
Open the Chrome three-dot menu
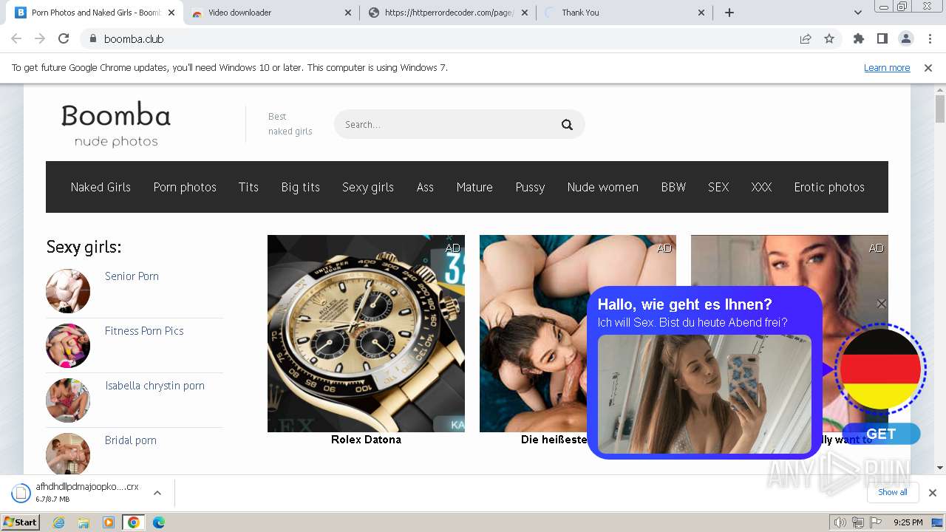click(x=930, y=39)
